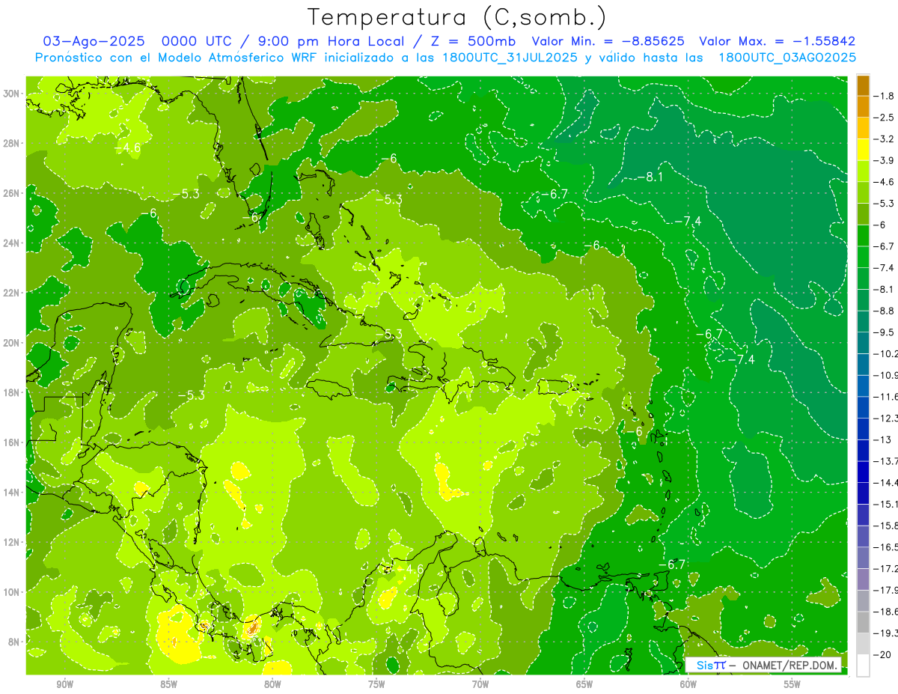898x694 pixels.
Task: Click the '10N' latitude axis label
Action: pyautogui.click(x=13, y=591)
